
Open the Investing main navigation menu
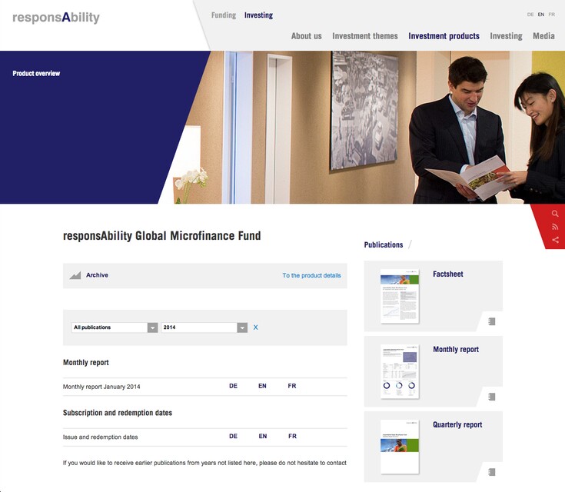[506, 36]
